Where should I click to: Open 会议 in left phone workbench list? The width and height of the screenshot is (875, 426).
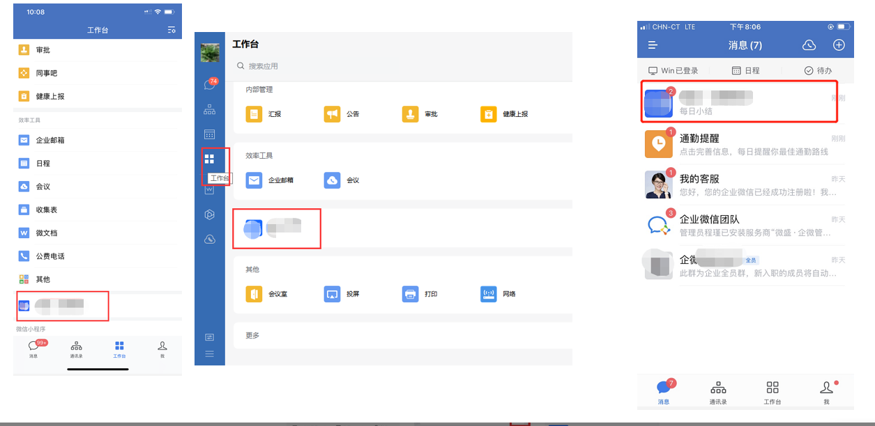[98, 187]
